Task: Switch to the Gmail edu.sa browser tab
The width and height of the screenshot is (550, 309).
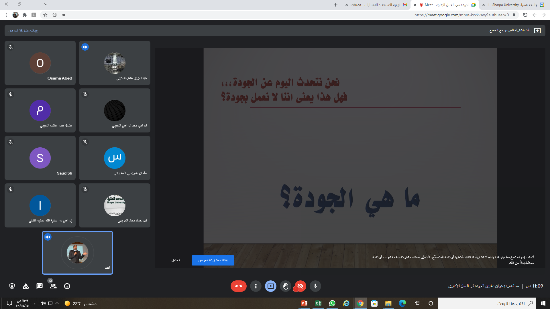Action: 378,5
